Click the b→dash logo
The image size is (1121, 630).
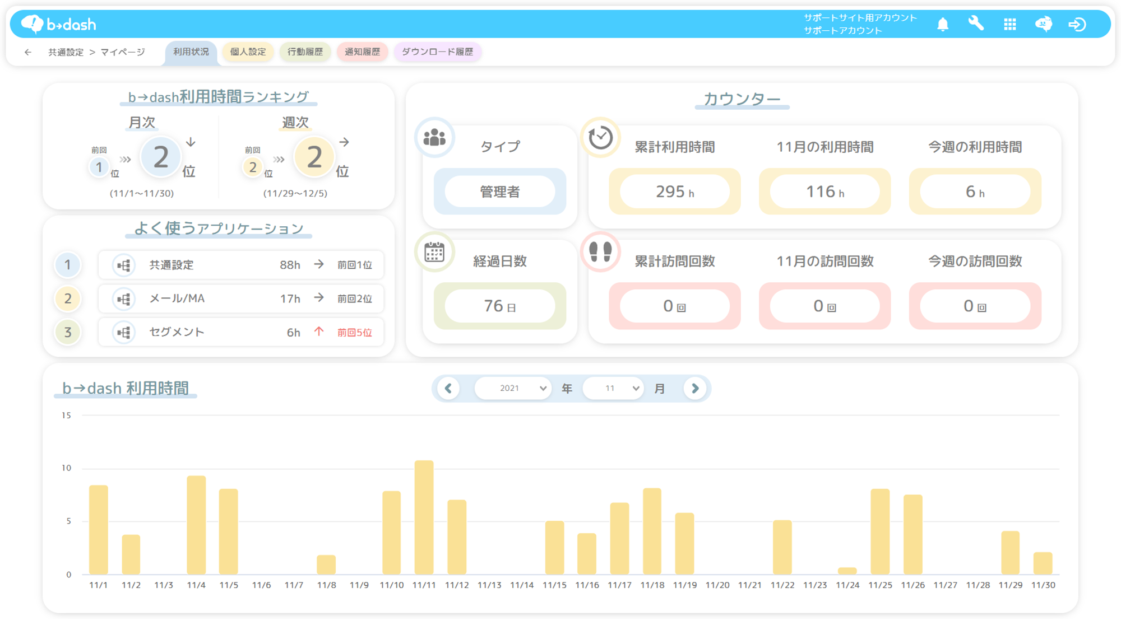pos(58,24)
